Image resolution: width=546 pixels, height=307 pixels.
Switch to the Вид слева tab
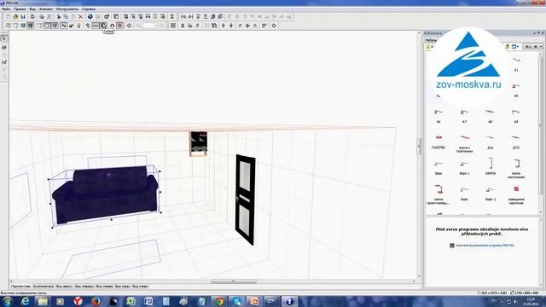pos(140,287)
